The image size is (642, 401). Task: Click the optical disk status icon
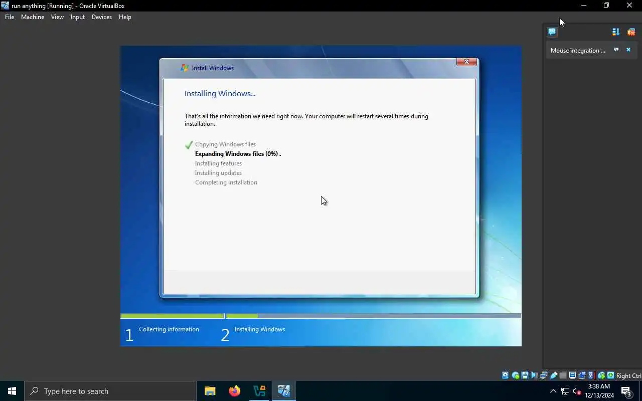pos(515,375)
